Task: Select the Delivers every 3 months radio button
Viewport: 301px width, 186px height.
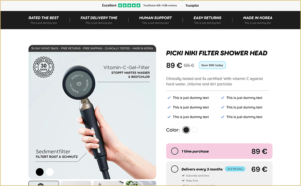Action: pyautogui.click(x=174, y=169)
